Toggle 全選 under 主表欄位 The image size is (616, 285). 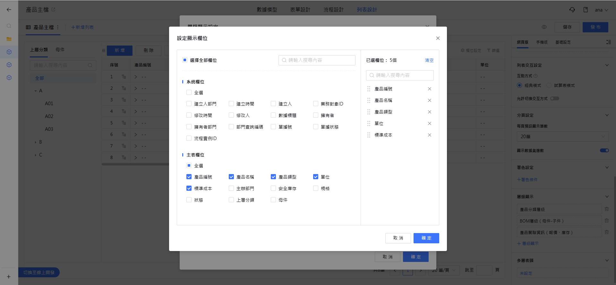(189, 165)
